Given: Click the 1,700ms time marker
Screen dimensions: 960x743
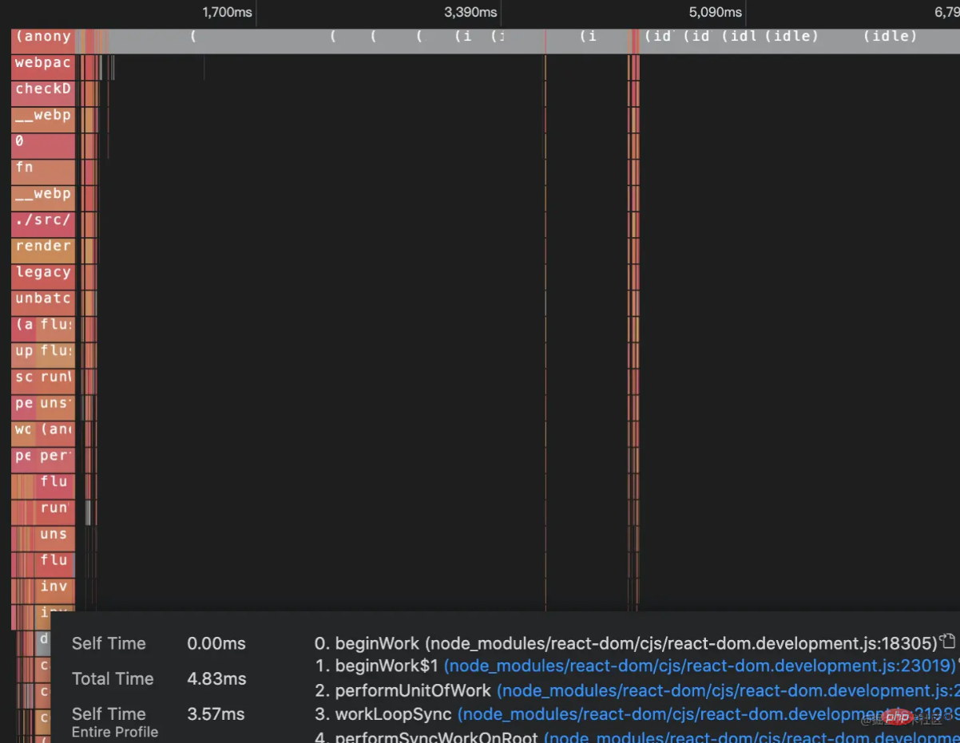Looking at the screenshot, I should click(x=227, y=12).
